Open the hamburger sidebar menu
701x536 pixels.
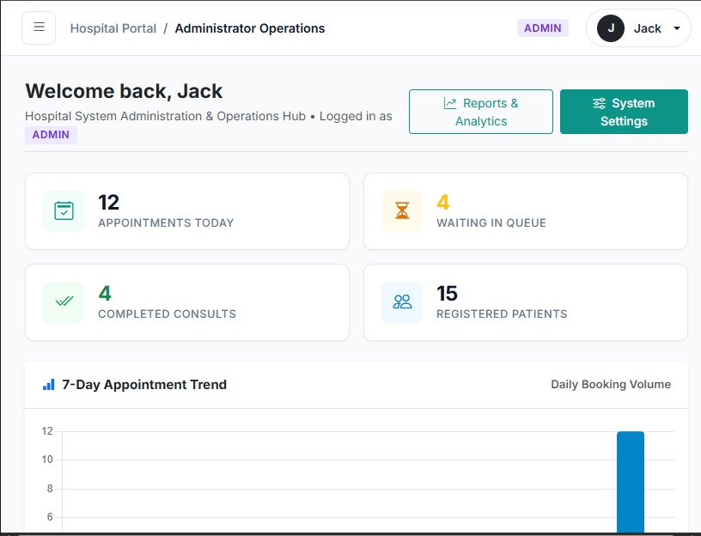click(x=39, y=27)
